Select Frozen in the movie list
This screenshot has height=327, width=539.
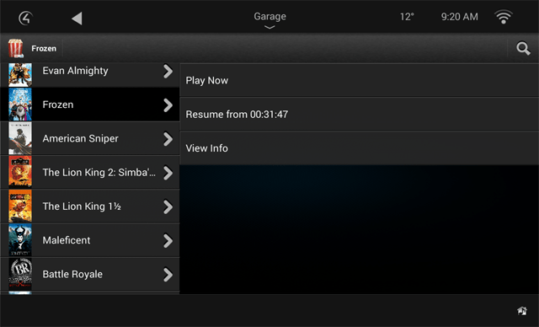pos(90,105)
